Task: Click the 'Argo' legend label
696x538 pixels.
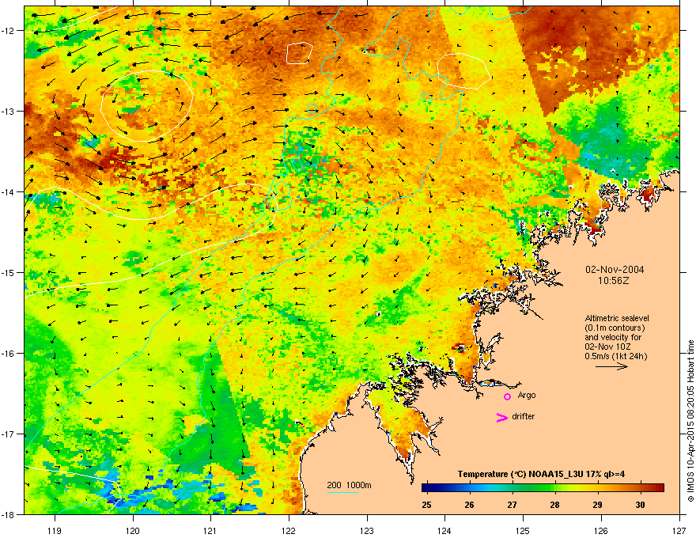Action: pos(527,395)
